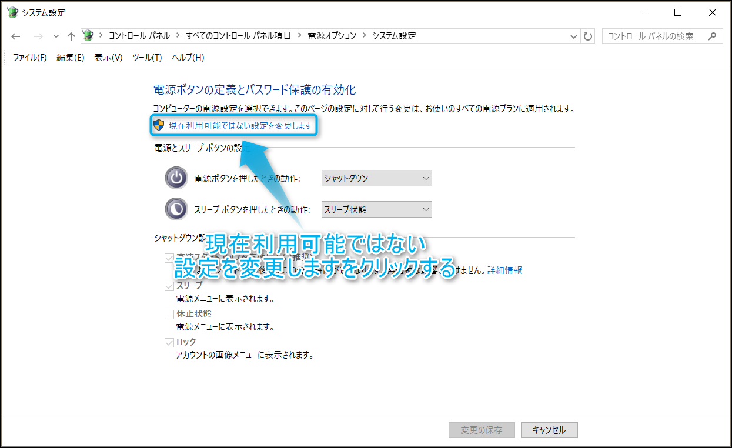Click the power options icon in address bar
This screenshot has height=448, width=732.
click(x=88, y=36)
